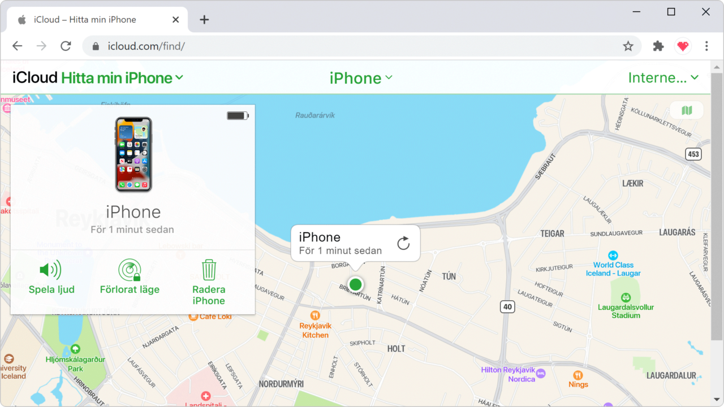Click the LAUGARDALUR neighborhood label
The height and width of the screenshot is (407, 724).
(x=671, y=375)
